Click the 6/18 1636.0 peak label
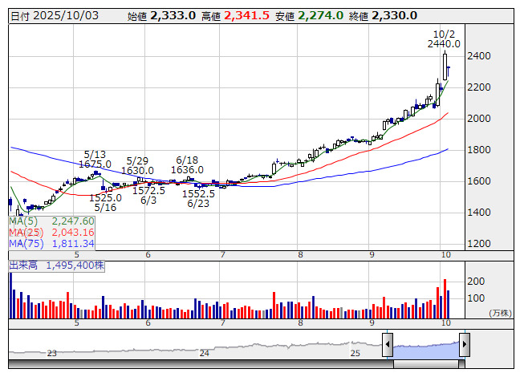The width and height of the screenshot is (524, 377). point(187,164)
